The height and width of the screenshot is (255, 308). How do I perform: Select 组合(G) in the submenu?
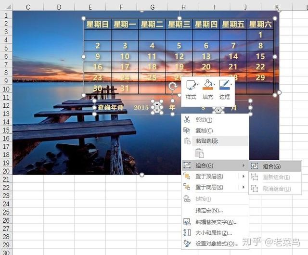275,166
